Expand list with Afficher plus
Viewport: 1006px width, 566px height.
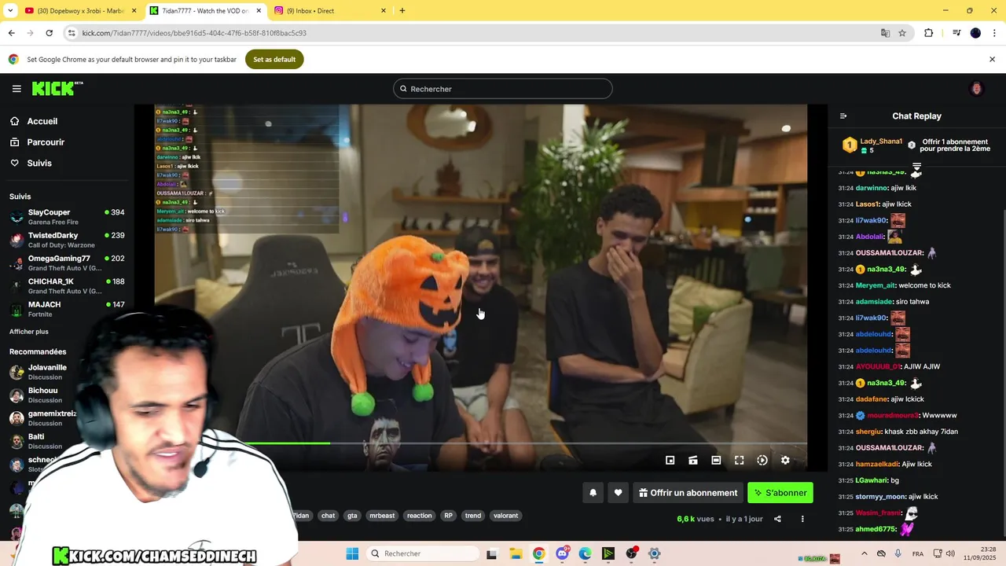29,332
